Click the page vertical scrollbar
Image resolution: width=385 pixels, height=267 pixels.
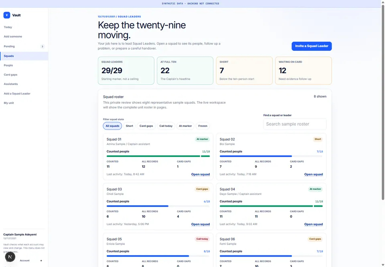point(383,102)
